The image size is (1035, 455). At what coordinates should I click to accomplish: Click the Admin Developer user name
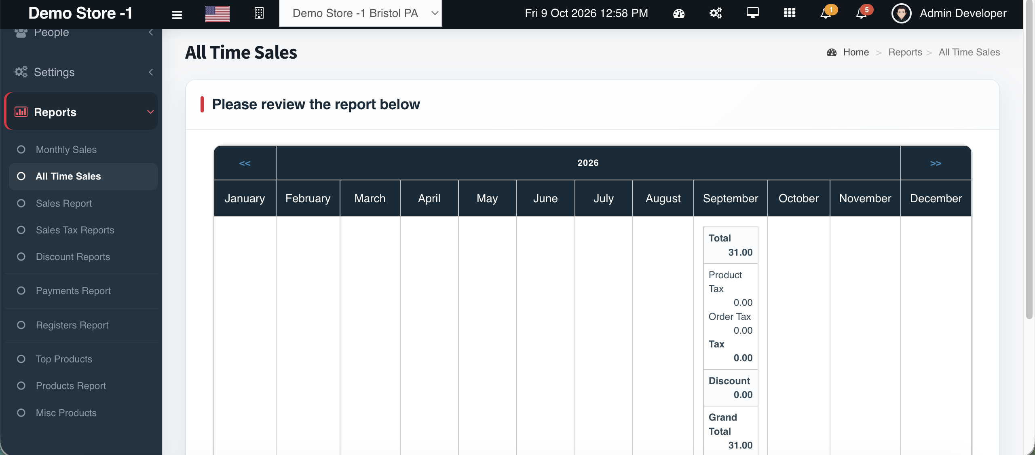point(963,13)
